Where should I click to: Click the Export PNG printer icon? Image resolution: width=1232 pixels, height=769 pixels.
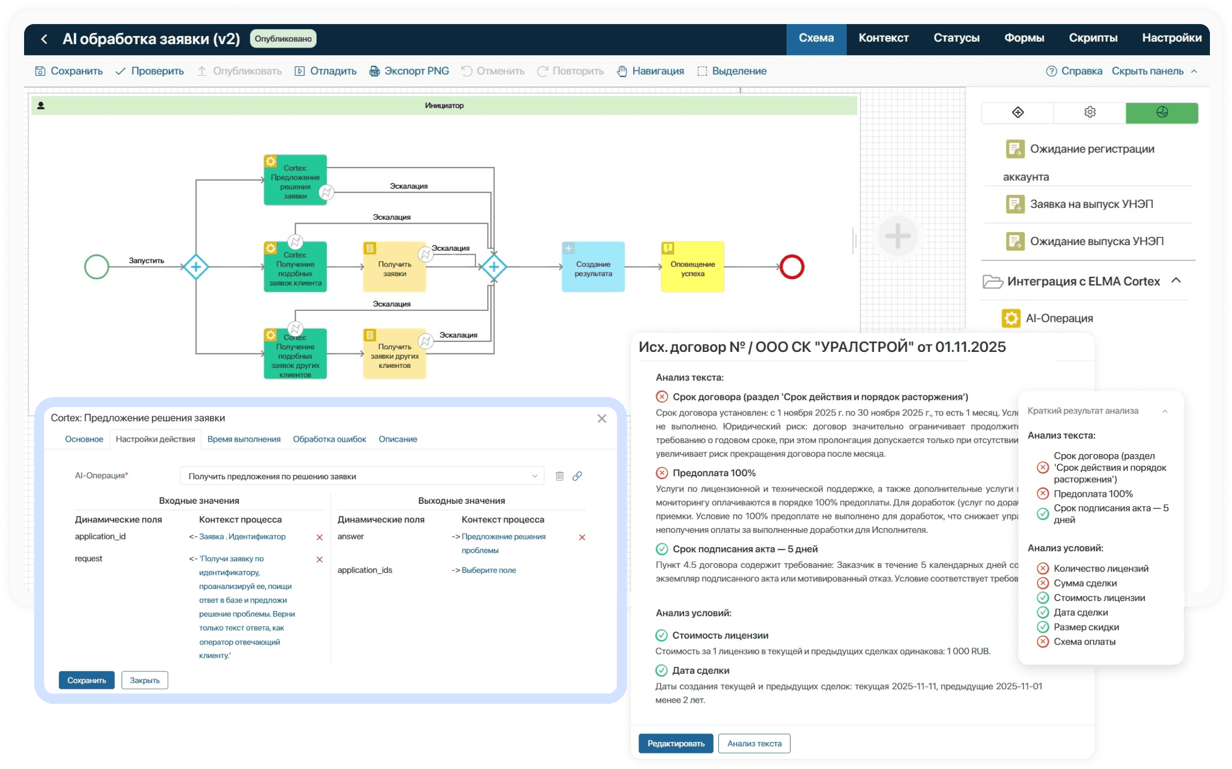pos(374,71)
